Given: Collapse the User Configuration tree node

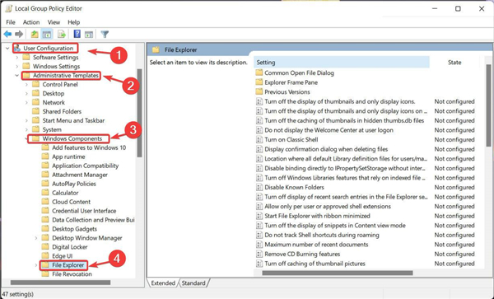Looking at the screenshot, I should point(7,49).
